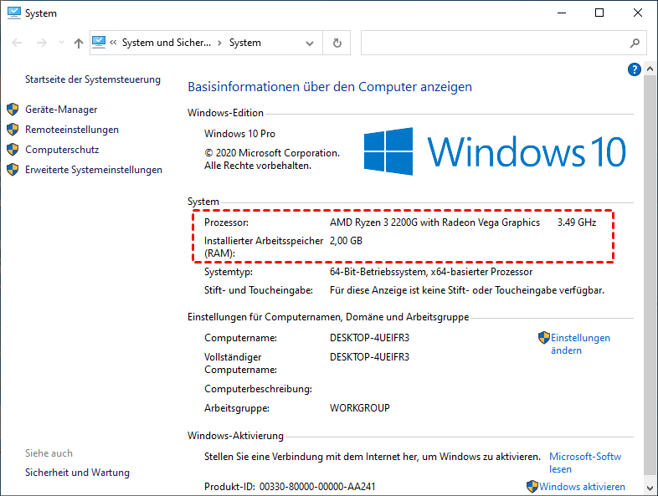Viewport: 658px width, 496px height.
Task: Click Arbeitsgruppe value 'WORKGROUP'
Action: point(360,408)
